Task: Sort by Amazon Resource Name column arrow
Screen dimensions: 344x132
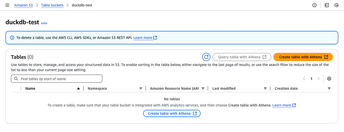Action: pos(203,88)
